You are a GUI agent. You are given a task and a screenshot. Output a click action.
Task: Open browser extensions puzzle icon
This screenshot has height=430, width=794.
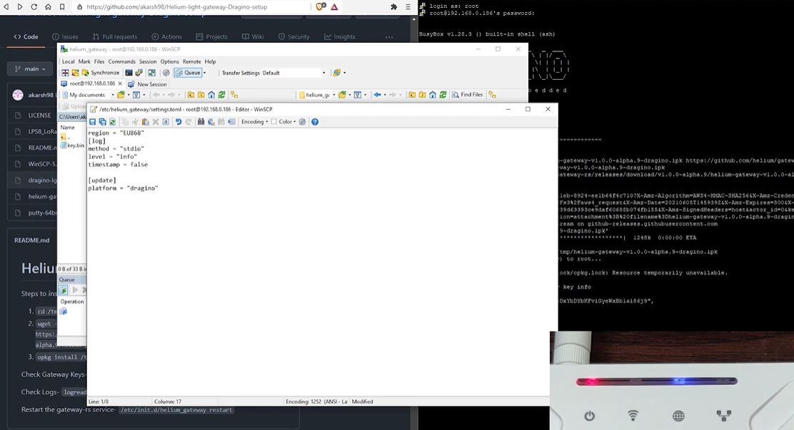pyautogui.click(x=393, y=6)
